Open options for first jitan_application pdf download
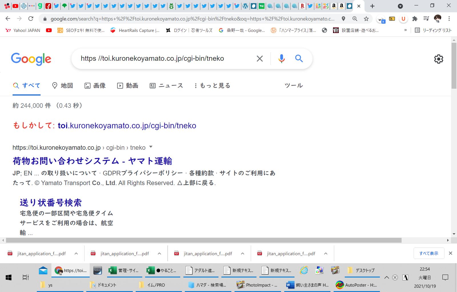This screenshot has height=292, width=457. [x=76, y=254]
